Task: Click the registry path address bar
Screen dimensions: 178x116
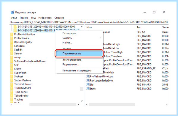Action: pyautogui.click(x=89, y=22)
